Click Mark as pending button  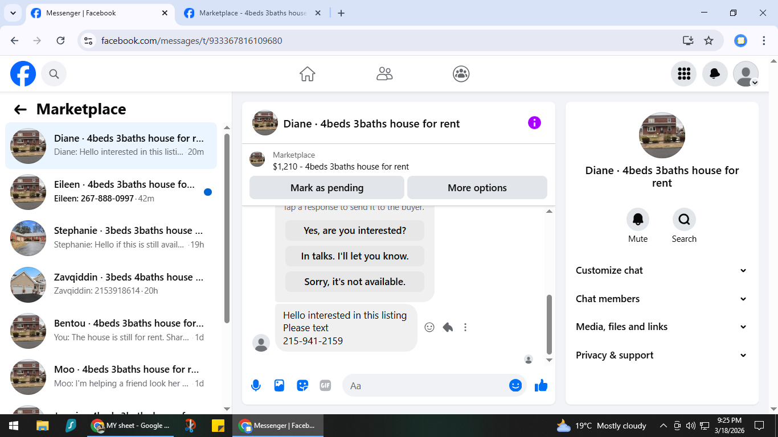tap(327, 188)
